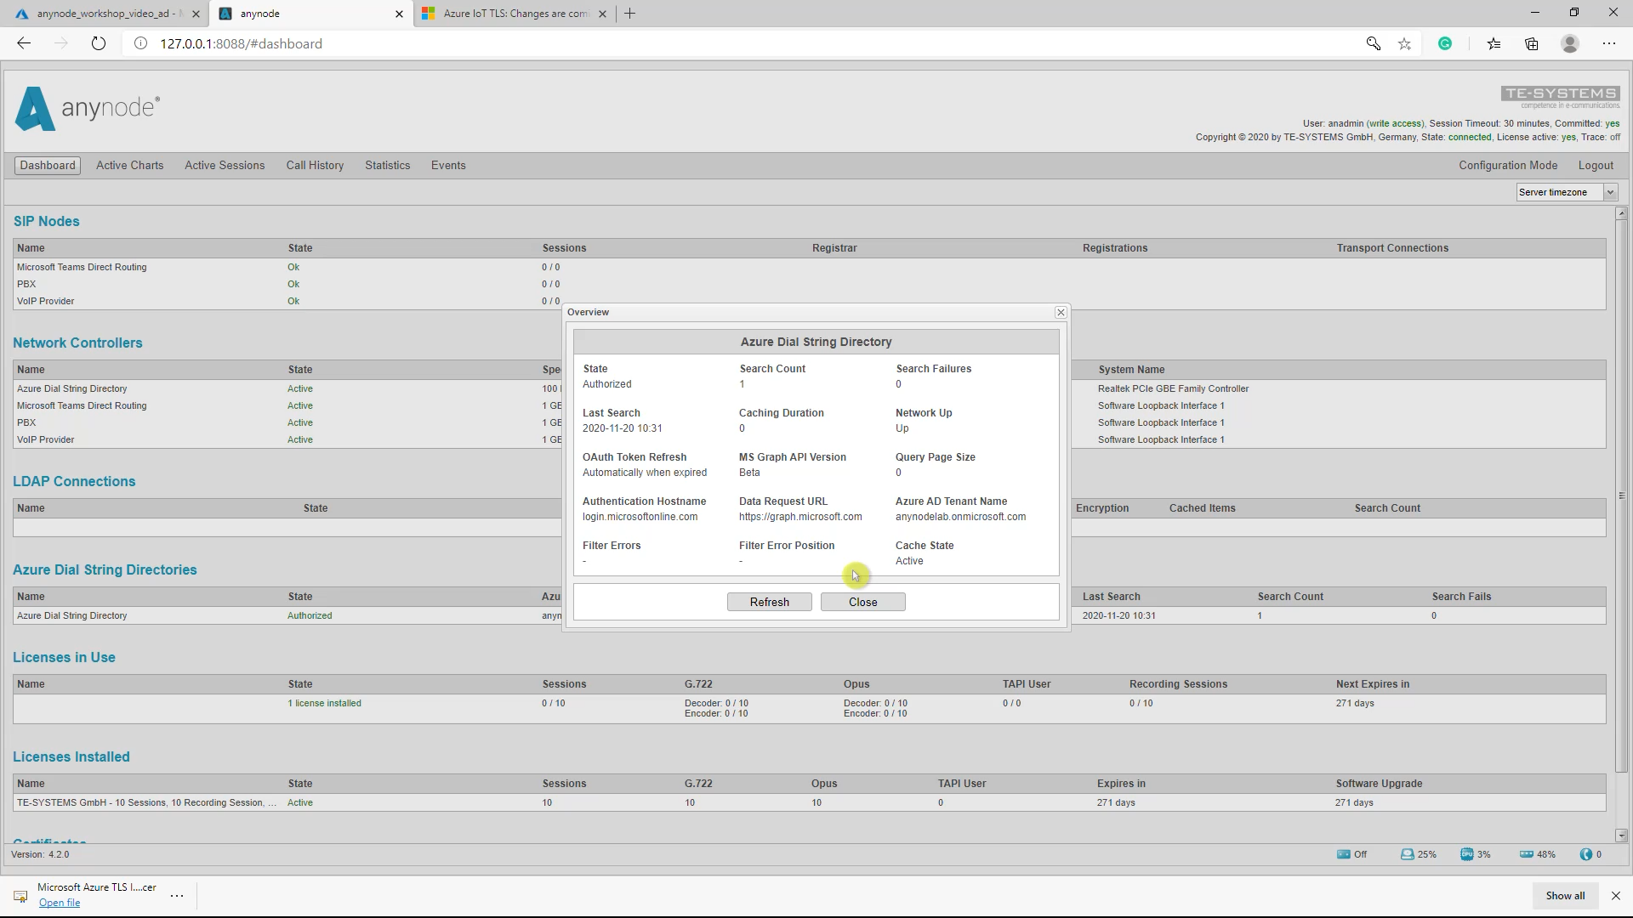The height and width of the screenshot is (918, 1633).
Task: Click the Logout link
Action: click(1596, 165)
